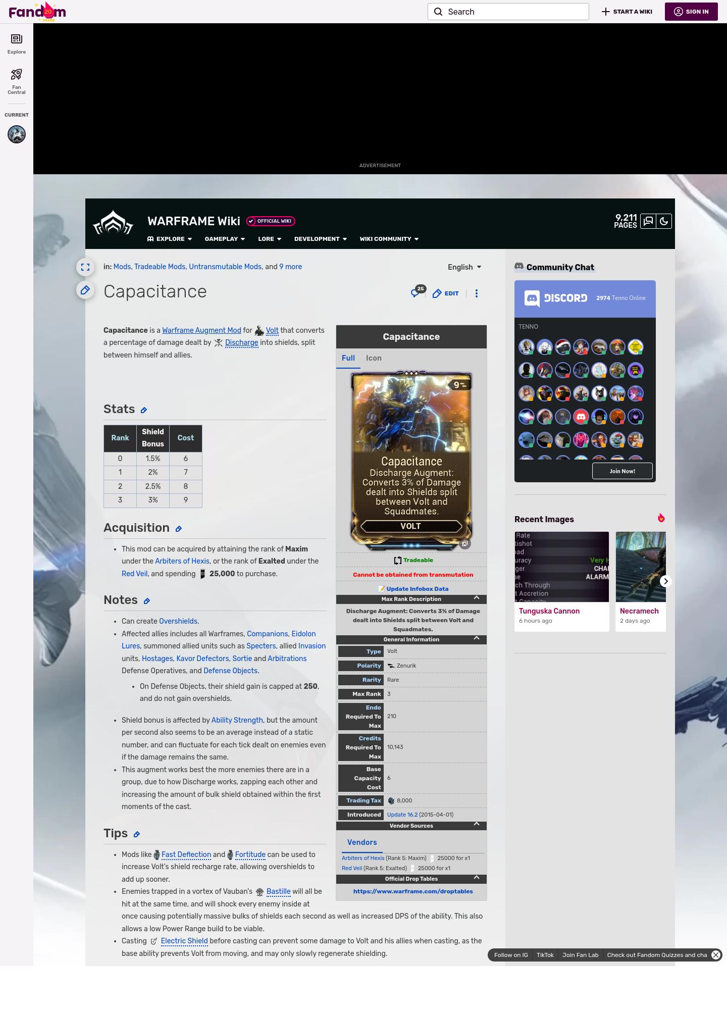Open the Discharge ability link
727x1010 pixels.
241,342
